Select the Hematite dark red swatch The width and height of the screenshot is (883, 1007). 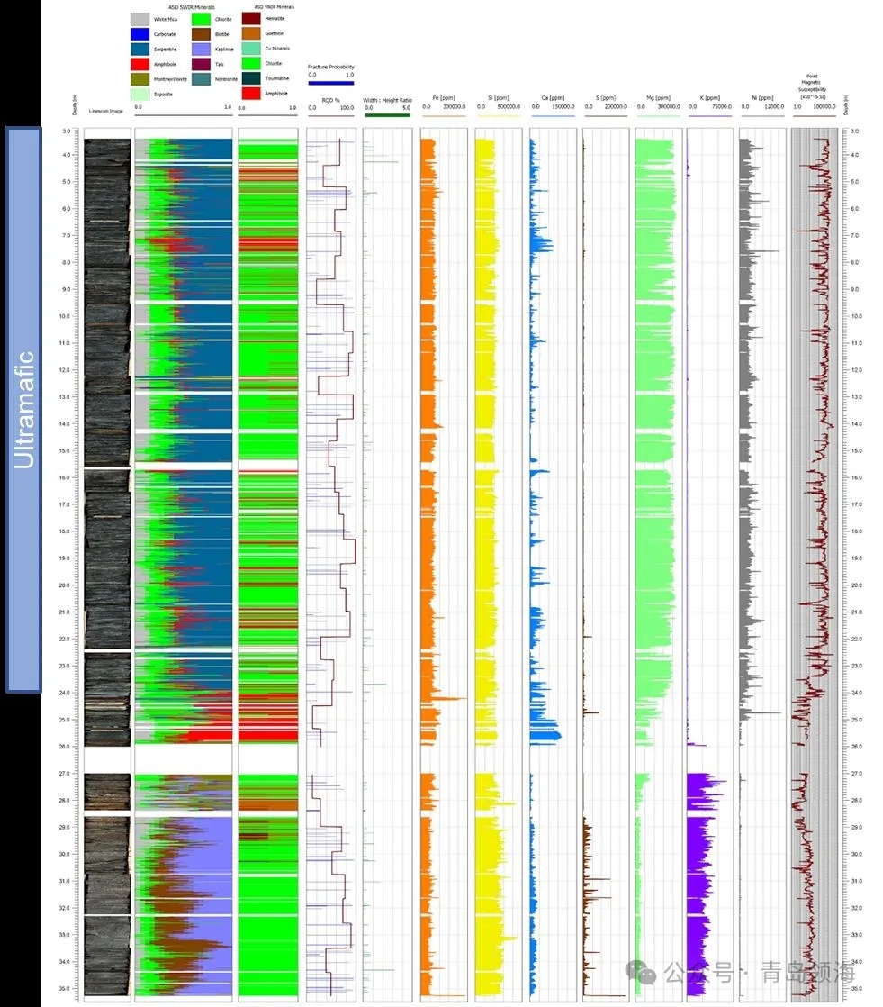(252, 19)
